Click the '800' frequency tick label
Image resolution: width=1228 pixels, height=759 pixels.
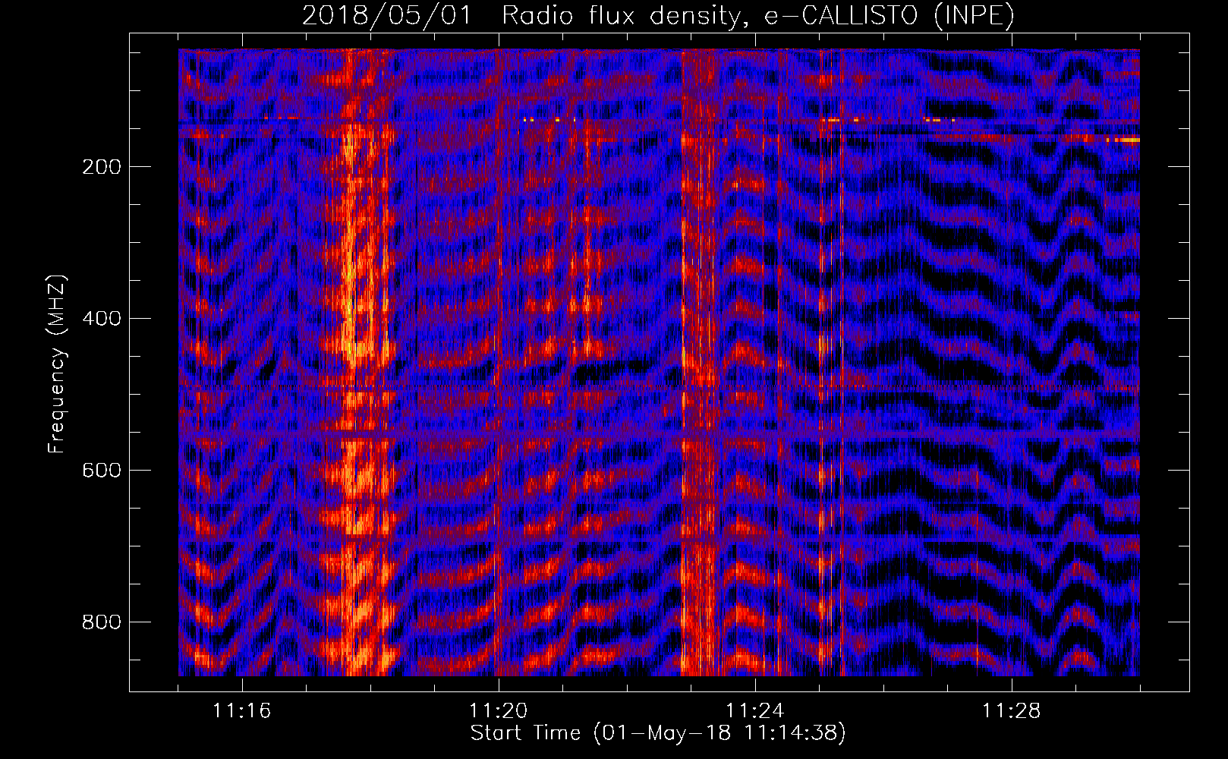[x=102, y=622]
